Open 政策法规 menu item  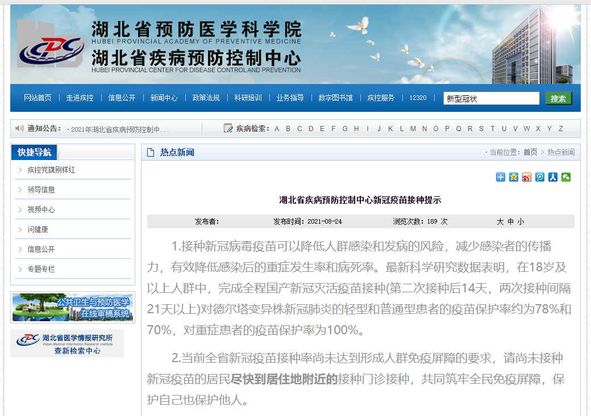coord(206,98)
